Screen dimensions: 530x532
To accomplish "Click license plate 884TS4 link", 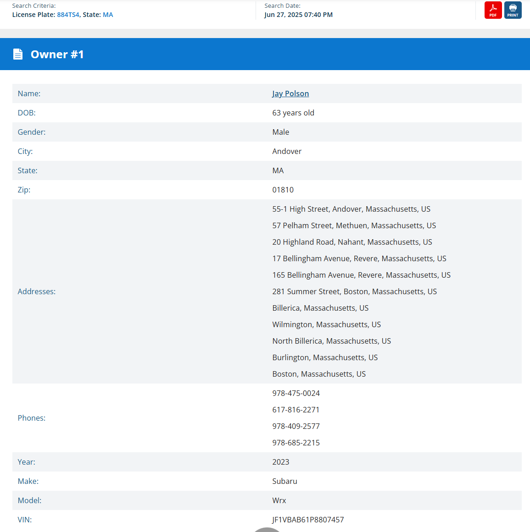I will coord(68,15).
